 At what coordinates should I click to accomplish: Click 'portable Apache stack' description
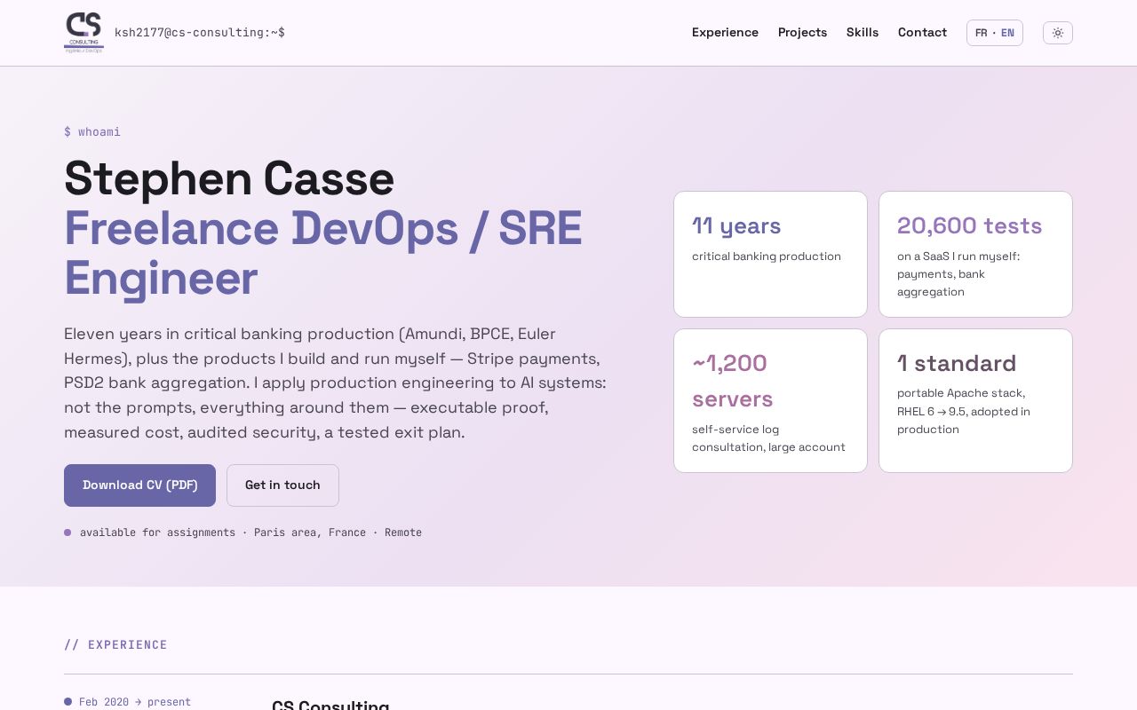964,411
